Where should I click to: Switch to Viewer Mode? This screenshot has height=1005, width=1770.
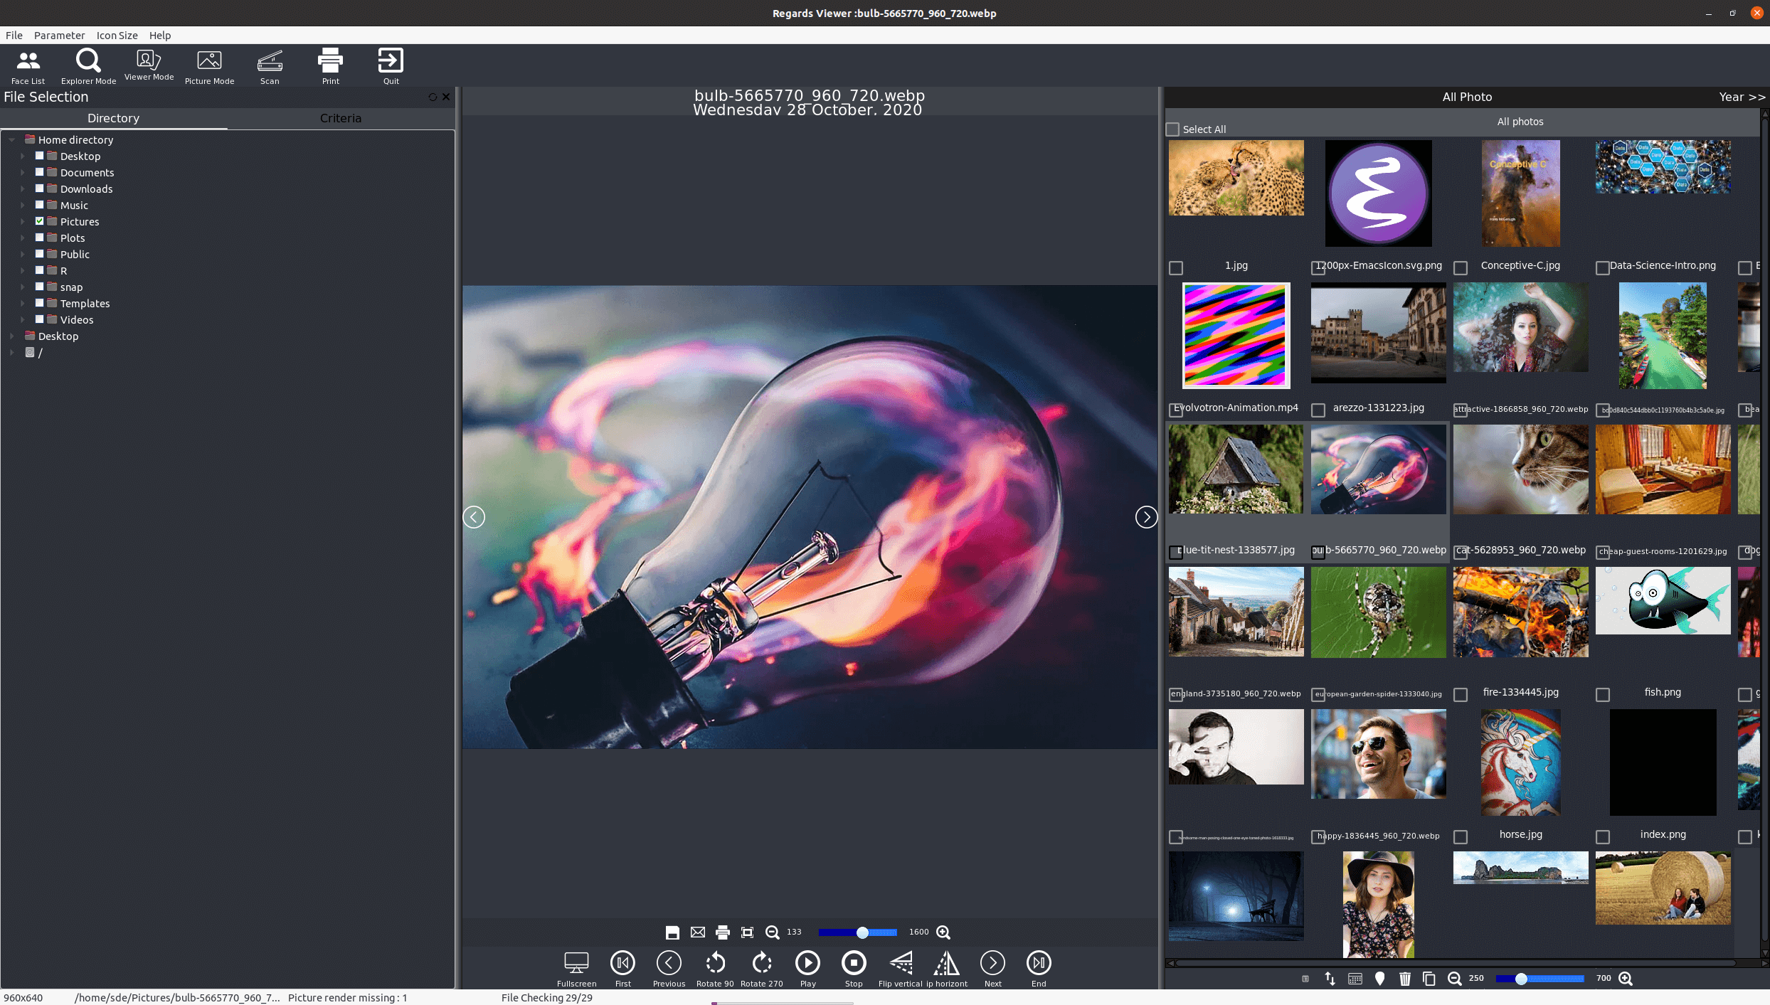[149, 65]
